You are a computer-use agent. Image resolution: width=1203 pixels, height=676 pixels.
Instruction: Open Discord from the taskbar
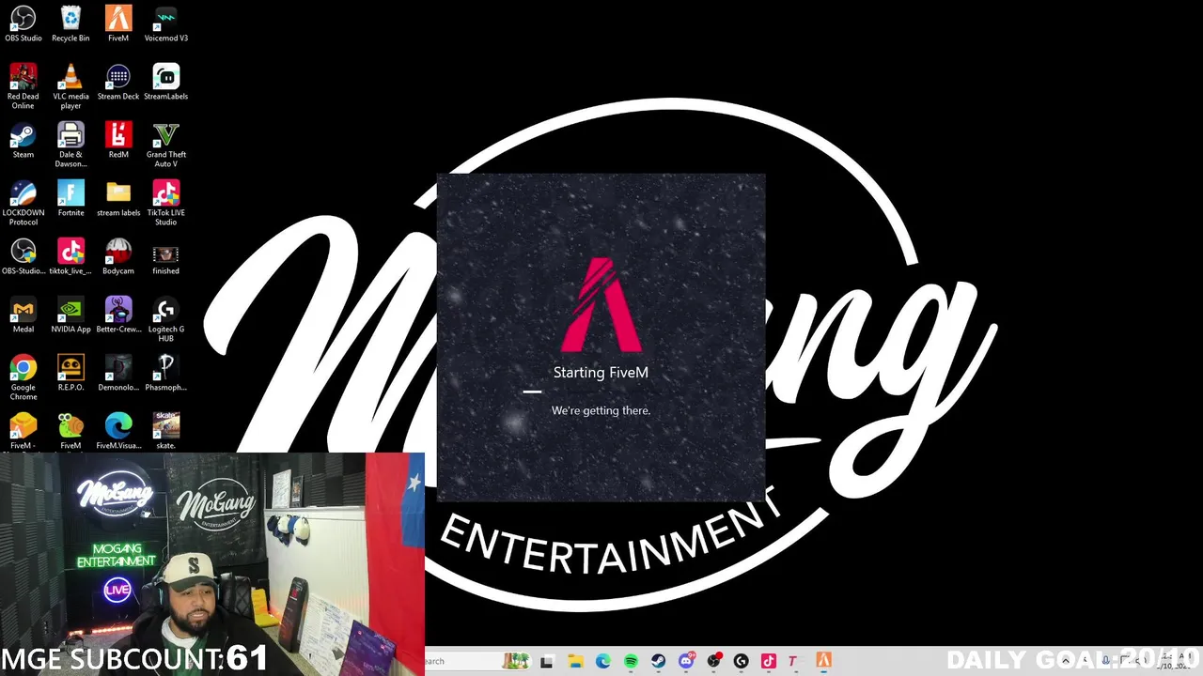(x=686, y=661)
